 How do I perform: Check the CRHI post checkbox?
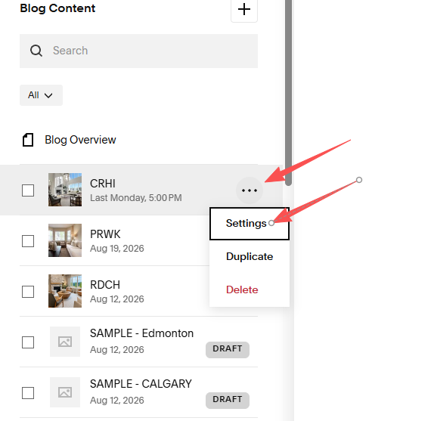point(28,190)
